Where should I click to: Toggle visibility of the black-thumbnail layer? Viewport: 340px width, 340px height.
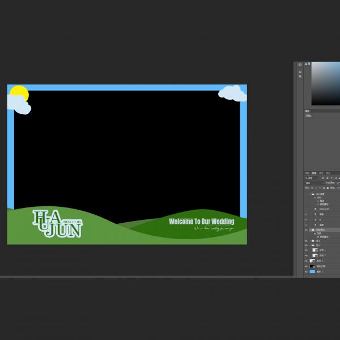(x=307, y=266)
